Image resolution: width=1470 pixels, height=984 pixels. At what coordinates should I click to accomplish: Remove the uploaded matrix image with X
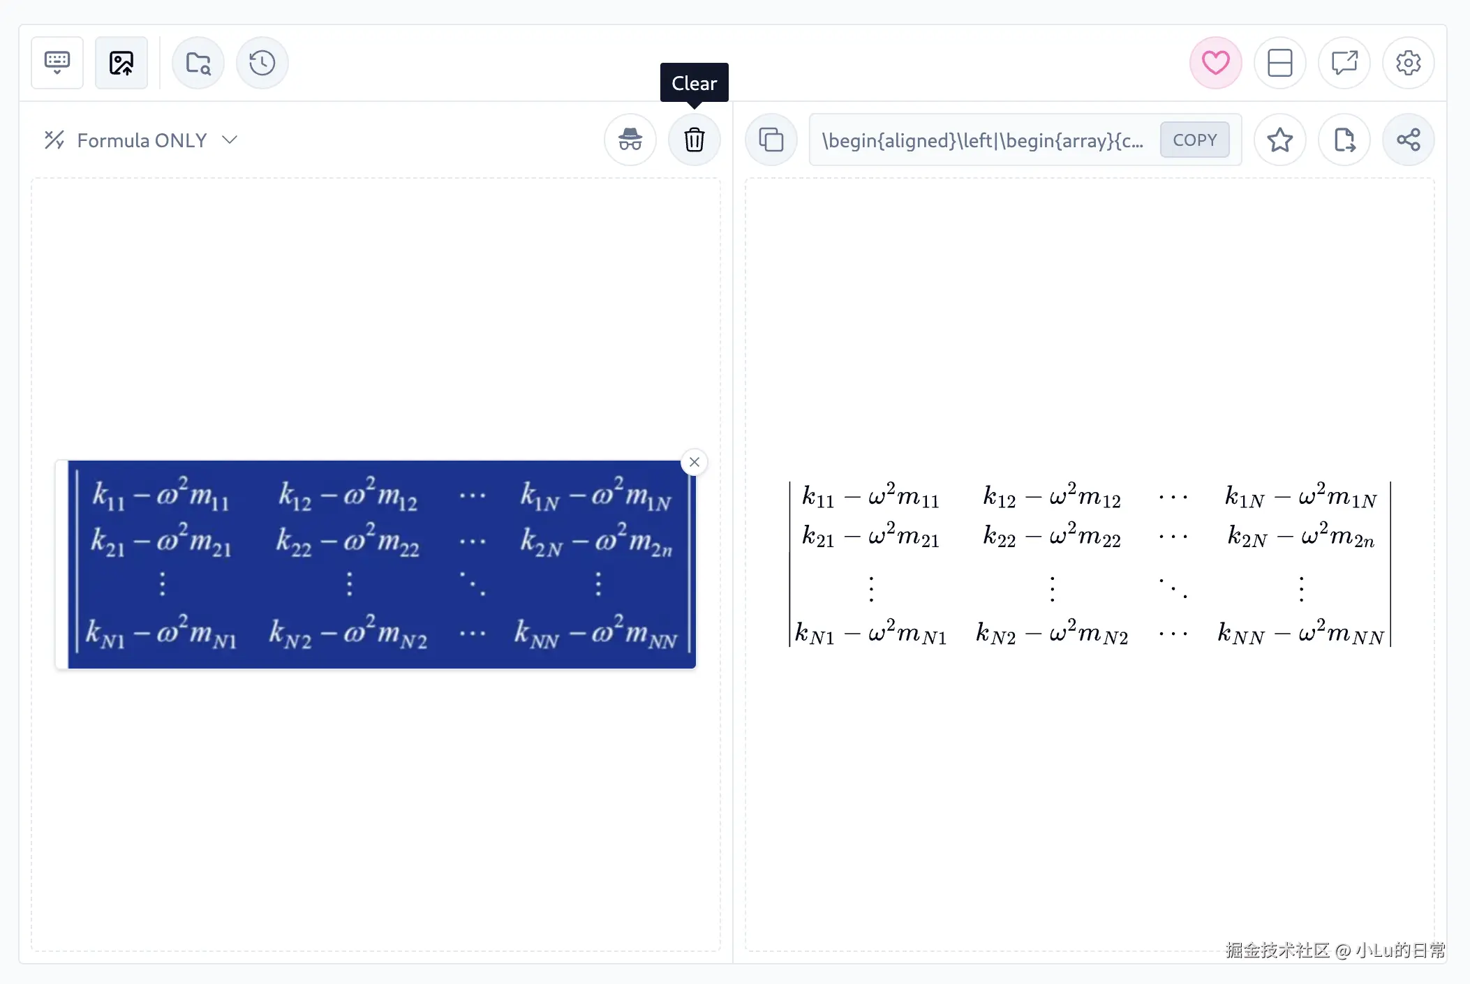695,462
